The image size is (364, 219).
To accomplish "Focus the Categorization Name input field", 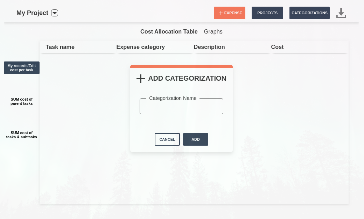I will click(x=181, y=107).
